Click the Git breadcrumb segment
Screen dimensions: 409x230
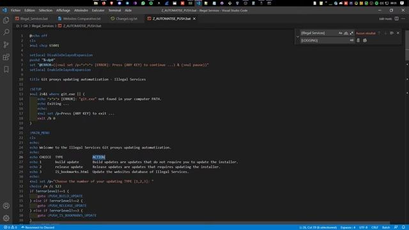click(26, 26)
